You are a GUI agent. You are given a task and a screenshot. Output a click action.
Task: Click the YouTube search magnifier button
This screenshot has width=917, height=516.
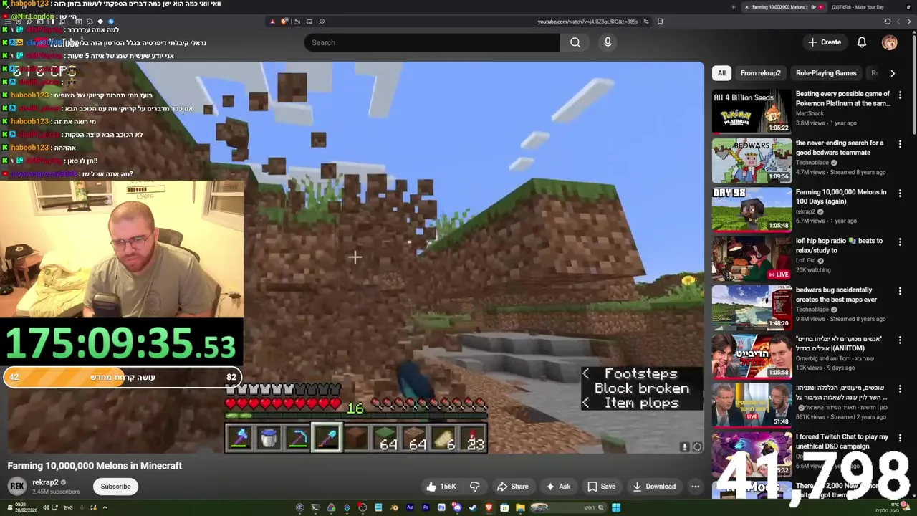[x=575, y=42]
